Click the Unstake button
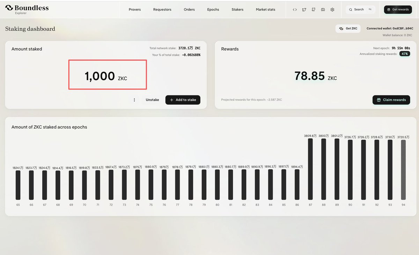Image resolution: width=419 pixels, height=255 pixels. (152, 100)
